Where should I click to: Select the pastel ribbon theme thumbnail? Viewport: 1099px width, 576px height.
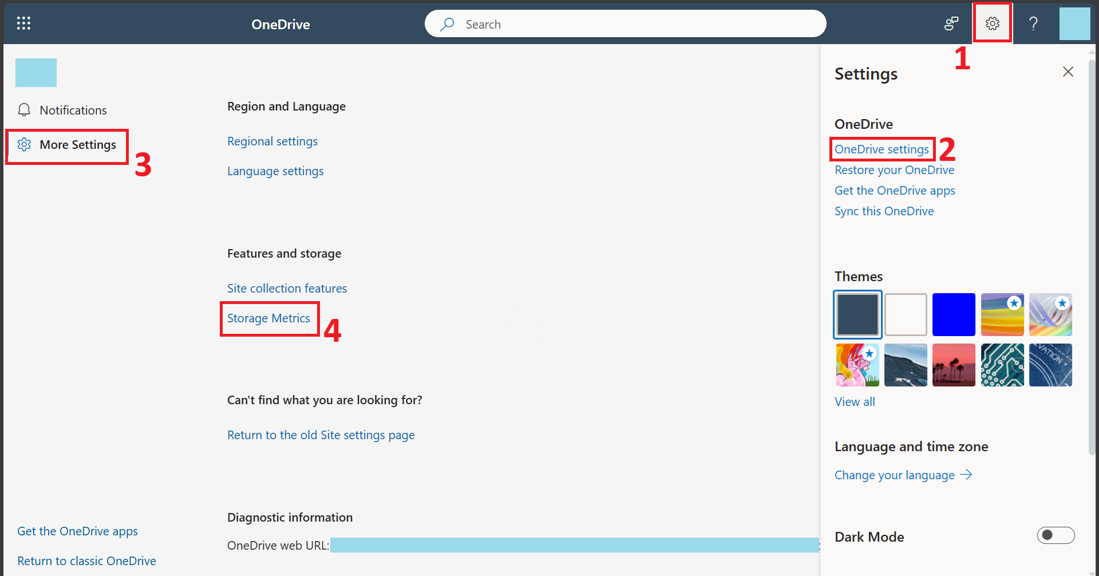click(1050, 315)
